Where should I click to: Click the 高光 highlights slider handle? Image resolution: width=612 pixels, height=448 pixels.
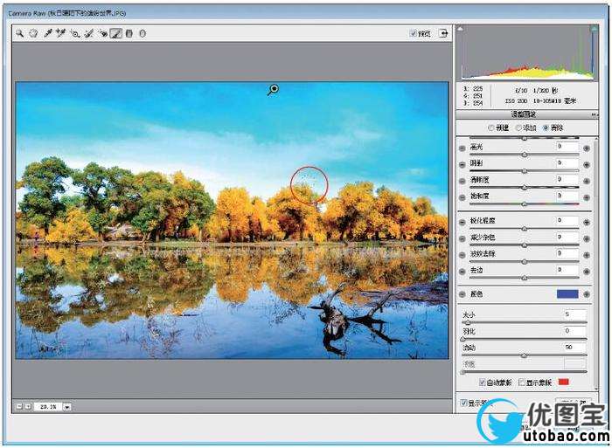tap(525, 155)
